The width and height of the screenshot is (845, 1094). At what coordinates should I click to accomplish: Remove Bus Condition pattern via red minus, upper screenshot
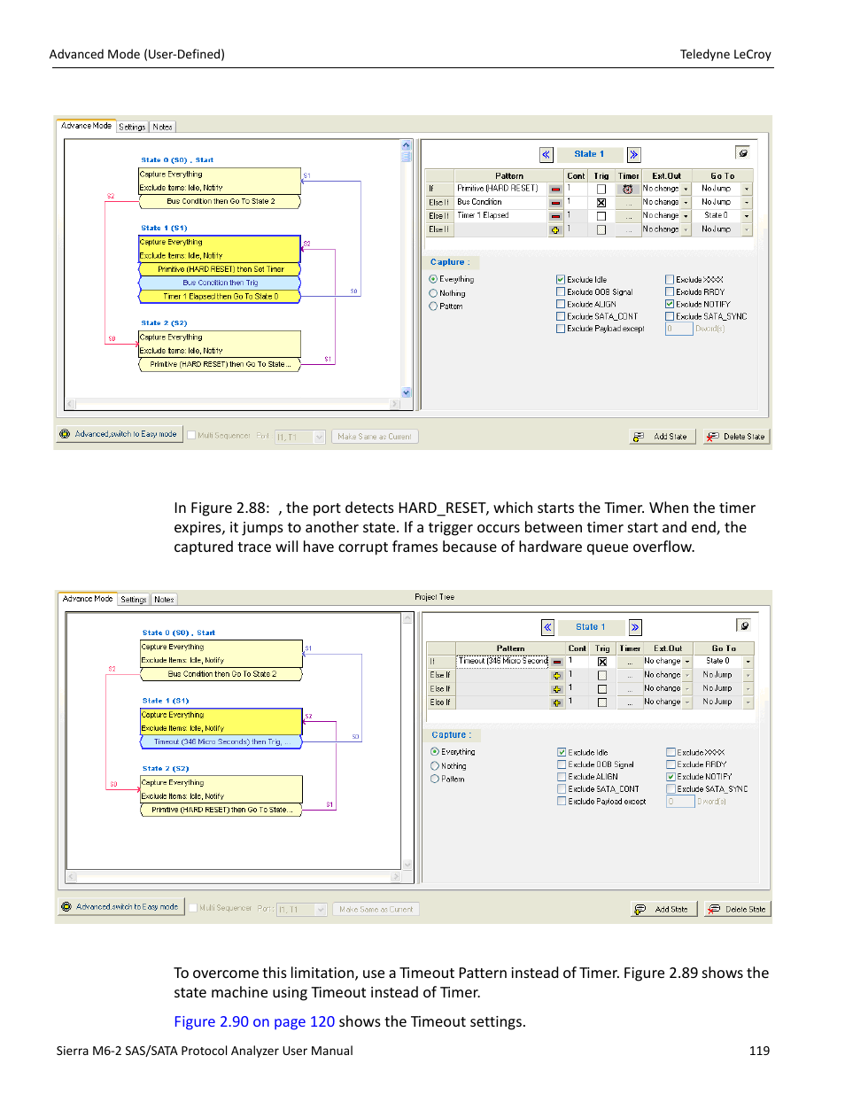point(555,202)
